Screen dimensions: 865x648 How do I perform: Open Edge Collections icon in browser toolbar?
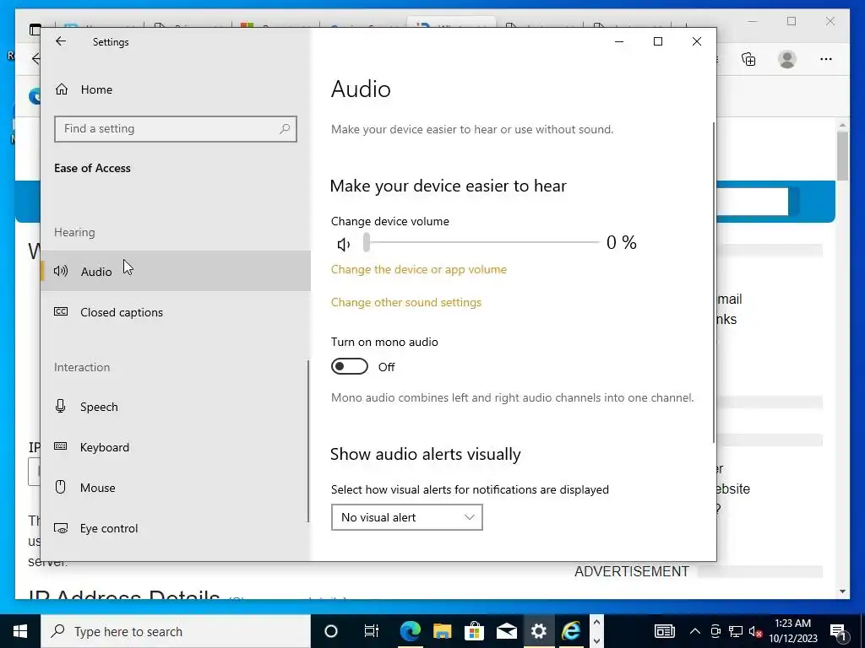click(748, 59)
